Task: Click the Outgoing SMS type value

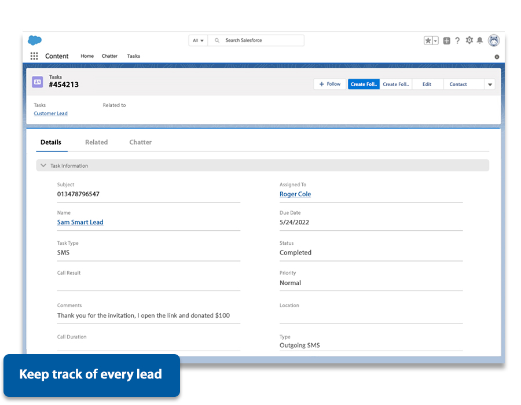Action: pos(299,345)
